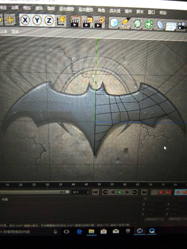Open the 脚本 menu

tap(140, 12)
